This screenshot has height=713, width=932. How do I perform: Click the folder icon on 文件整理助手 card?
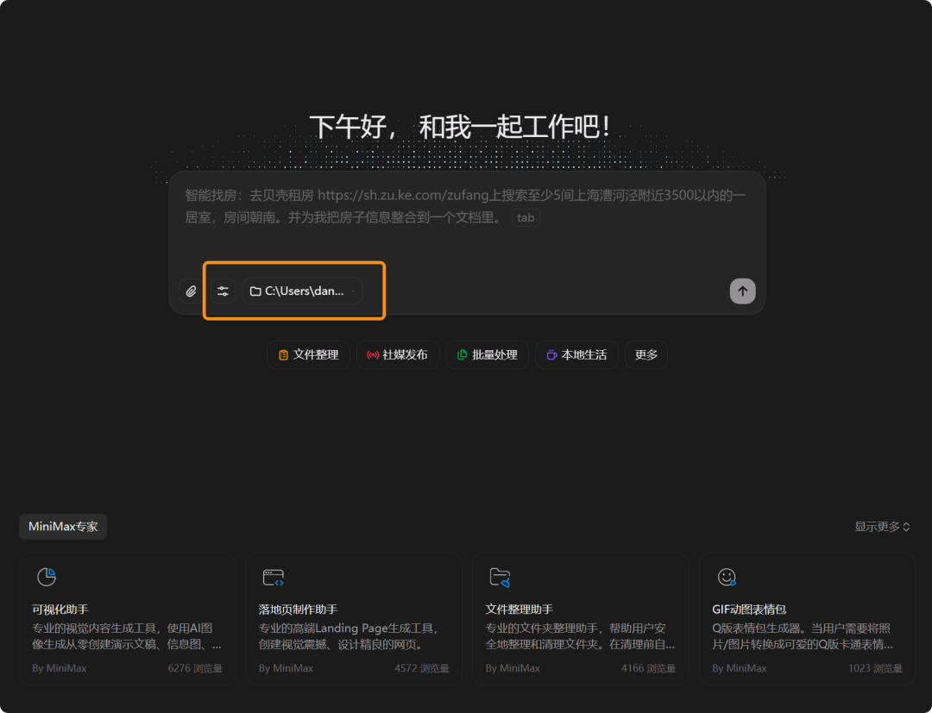coord(500,577)
